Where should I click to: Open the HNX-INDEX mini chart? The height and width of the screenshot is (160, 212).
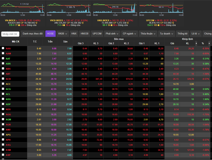pyautogui.click(x=115, y=9)
